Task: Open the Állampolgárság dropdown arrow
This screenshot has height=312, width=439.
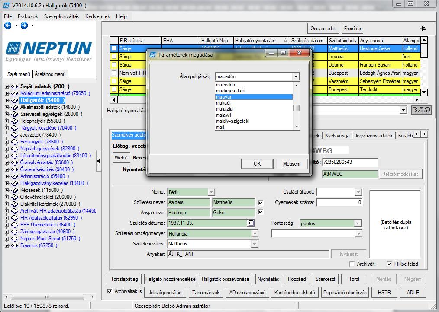Action: [x=296, y=76]
